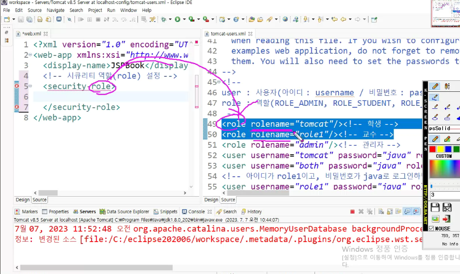Click the error marker on line 5
Viewport: 460px width, 274px height.
16,86
